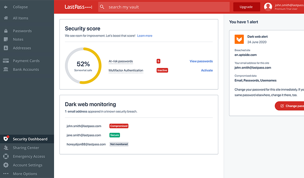Image resolution: width=304 pixels, height=178 pixels.
Task: Click the Learn more link
Action: 145,36
